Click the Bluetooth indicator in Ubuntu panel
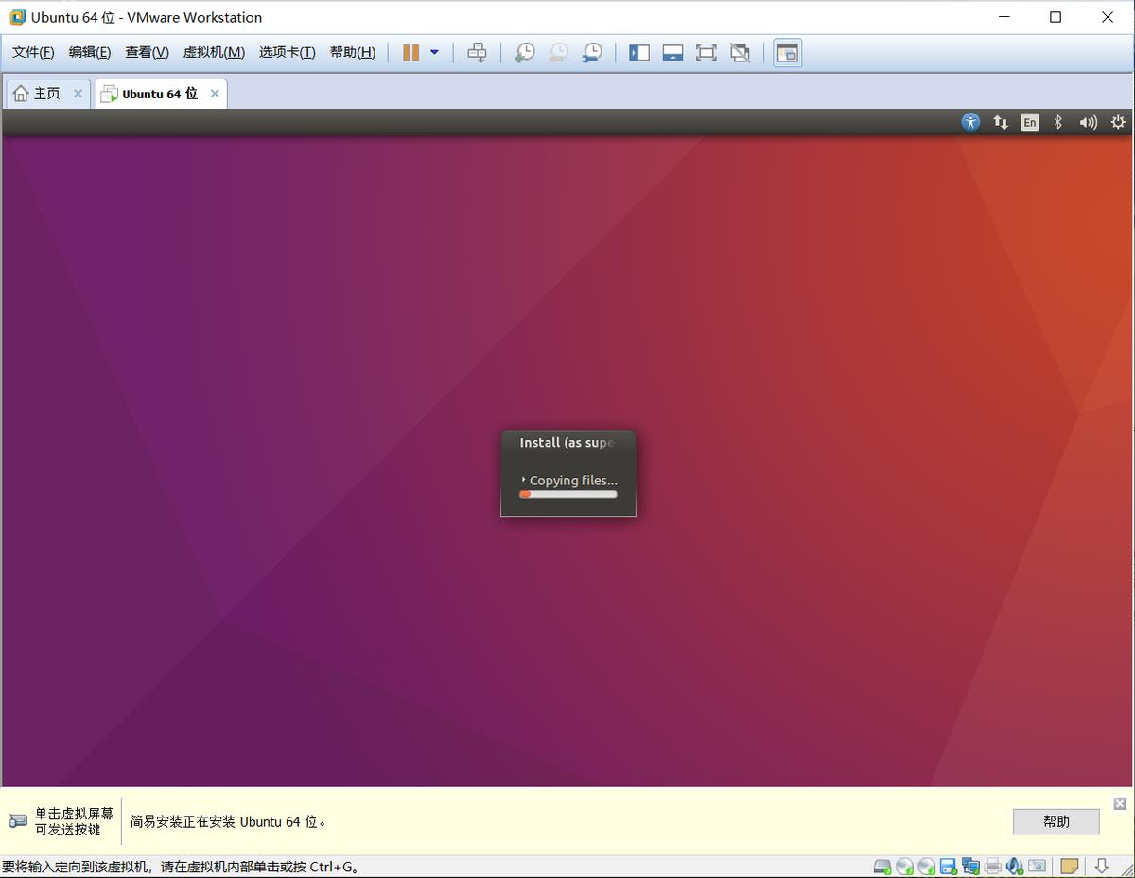 tap(1057, 121)
